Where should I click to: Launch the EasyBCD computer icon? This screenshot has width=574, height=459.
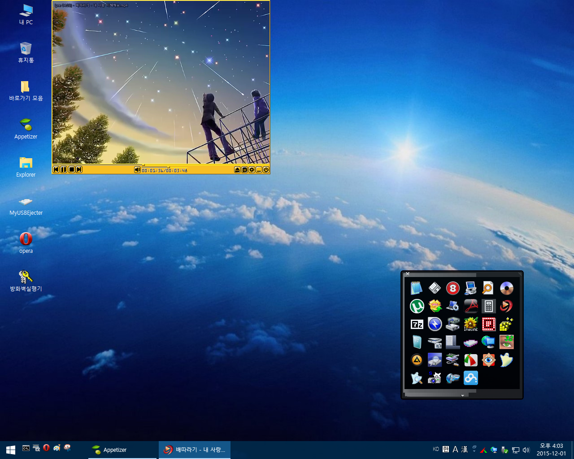pyautogui.click(x=470, y=288)
